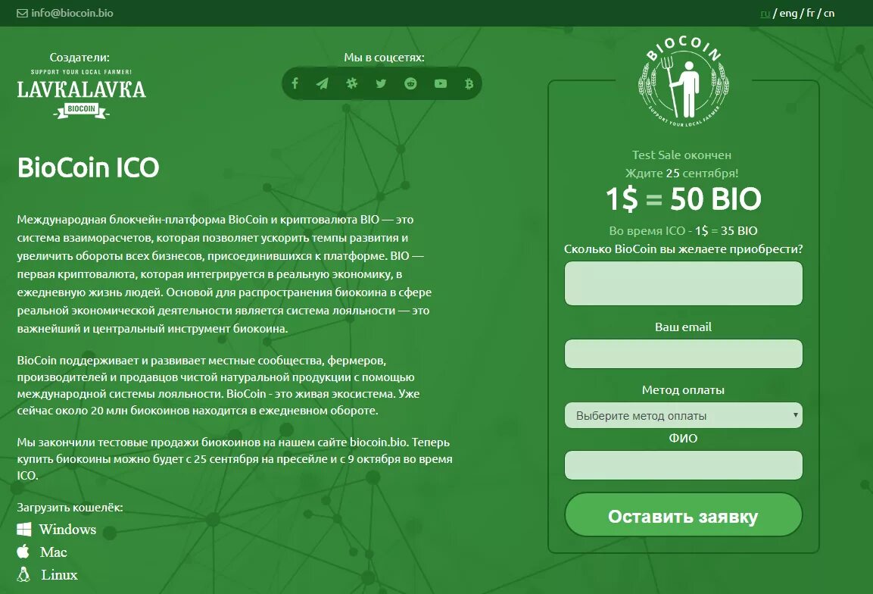Click the BioCoin ICO heading
The height and width of the screenshot is (594, 873).
point(88,167)
